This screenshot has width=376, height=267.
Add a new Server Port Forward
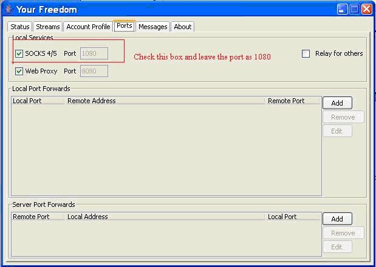tap(337, 219)
